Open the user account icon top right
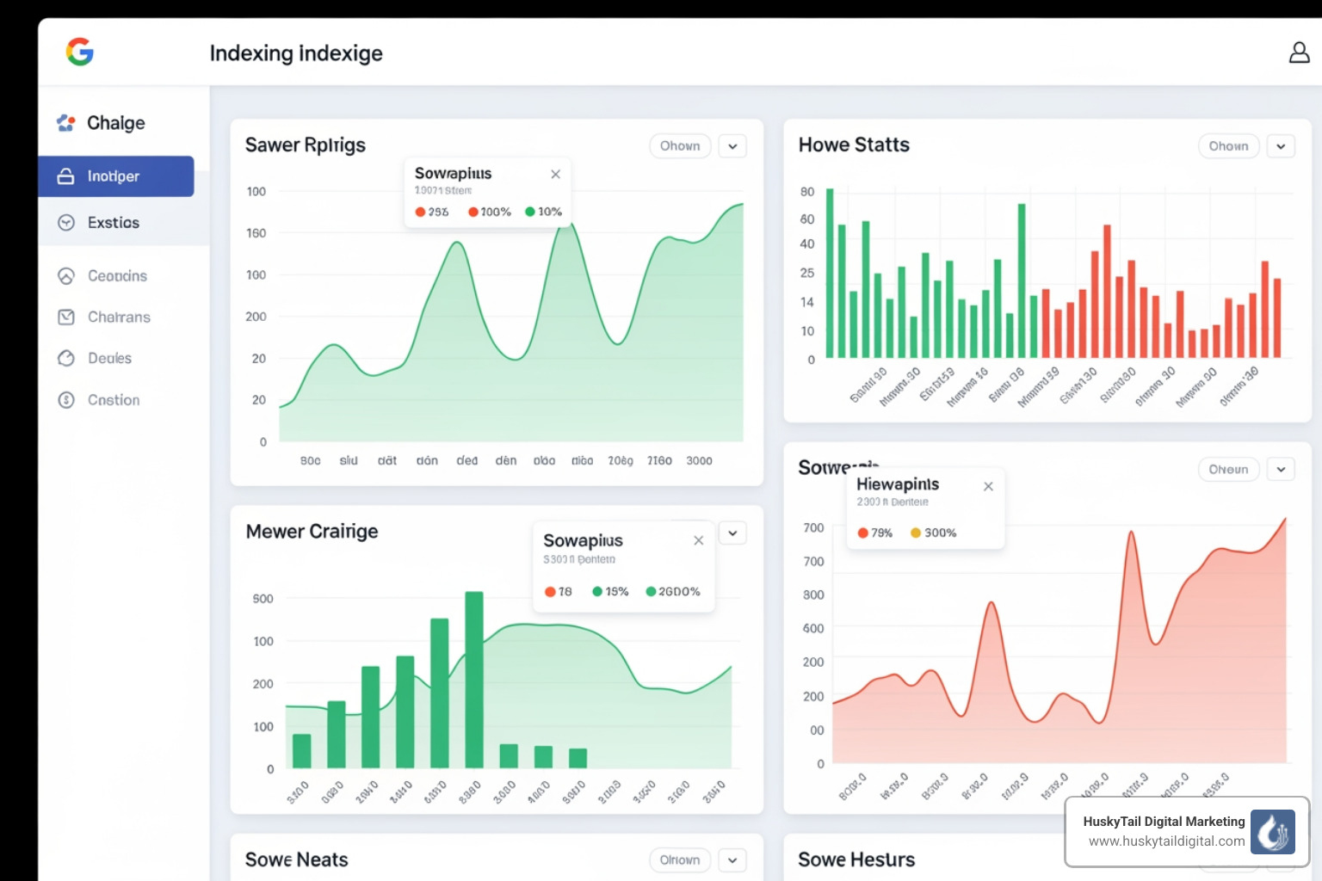The height and width of the screenshot is (881, 1322). (1300, 52)
